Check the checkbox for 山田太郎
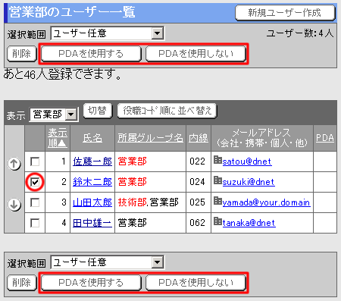 coord(35,202)
